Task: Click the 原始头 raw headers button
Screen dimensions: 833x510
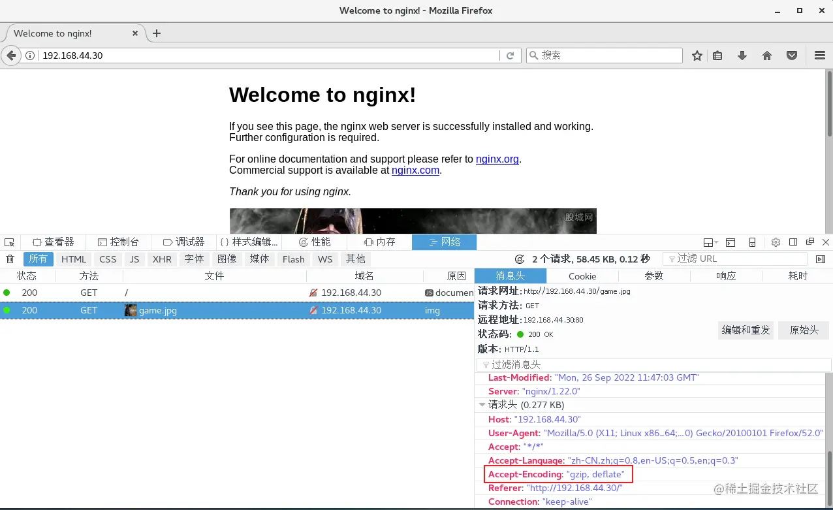Action: [x=804, y=330]
